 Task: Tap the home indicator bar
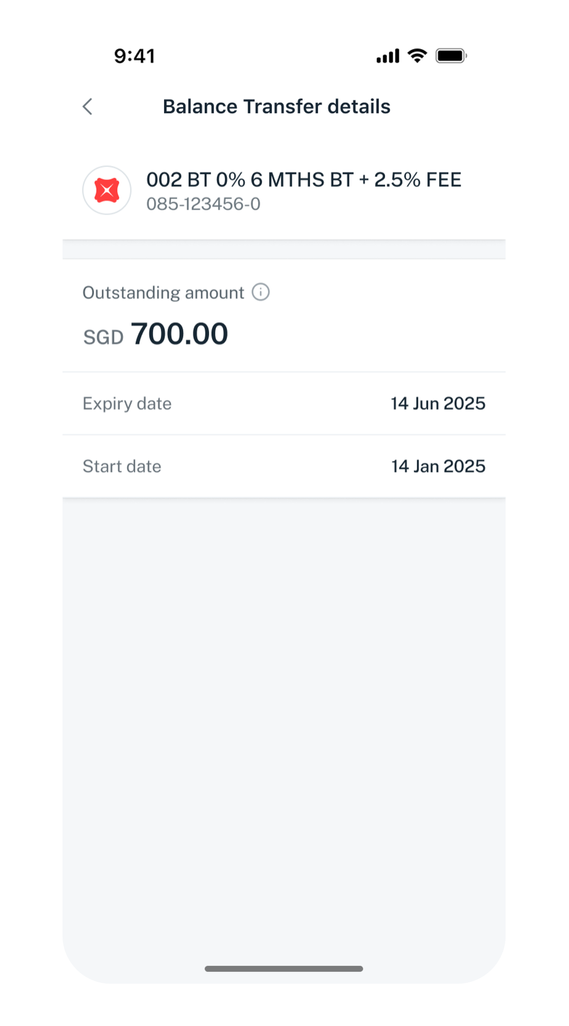[x=284, y=969]
